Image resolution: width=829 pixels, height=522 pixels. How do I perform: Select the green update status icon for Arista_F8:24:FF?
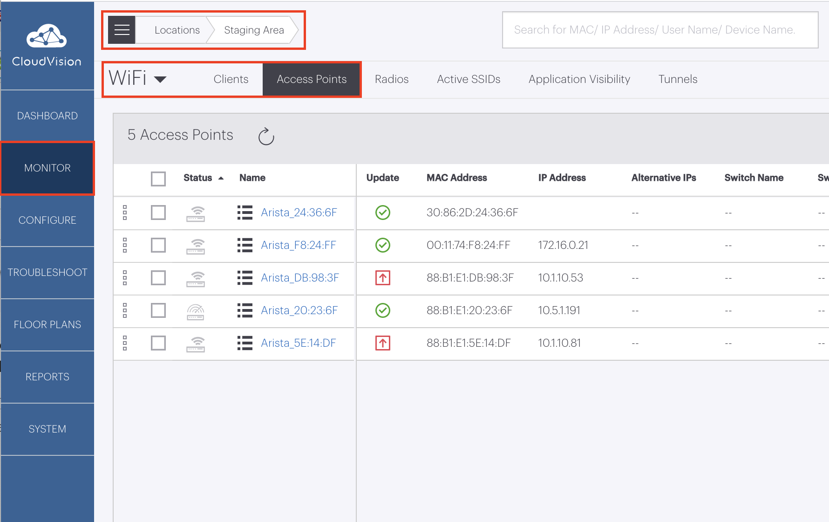coord(382,245)
